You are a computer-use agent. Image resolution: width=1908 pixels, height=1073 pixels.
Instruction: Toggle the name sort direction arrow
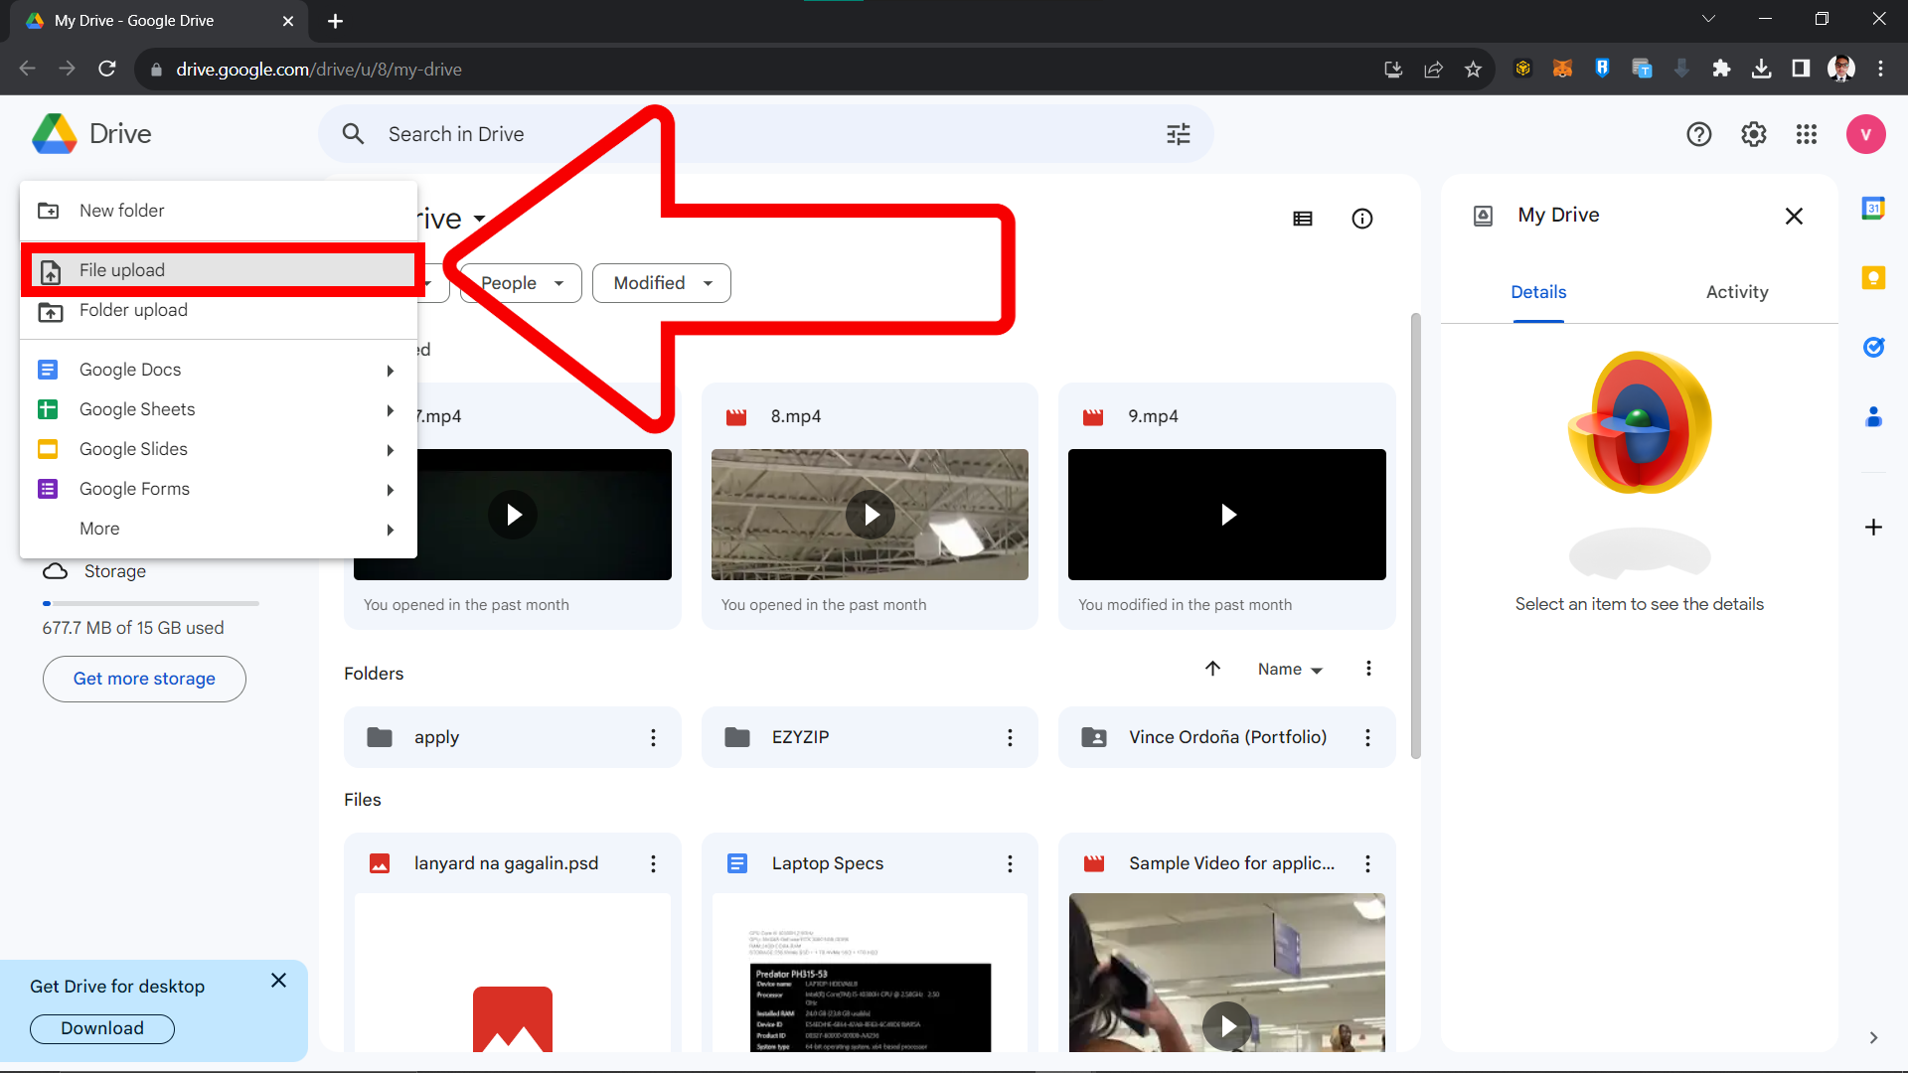pyautogui.click(x=1212, y=669)
